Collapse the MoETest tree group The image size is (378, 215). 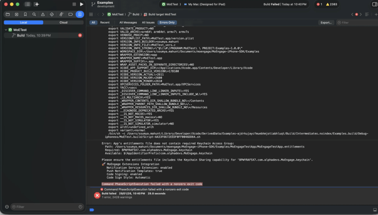pyautogui.click(x=6, y=30)
